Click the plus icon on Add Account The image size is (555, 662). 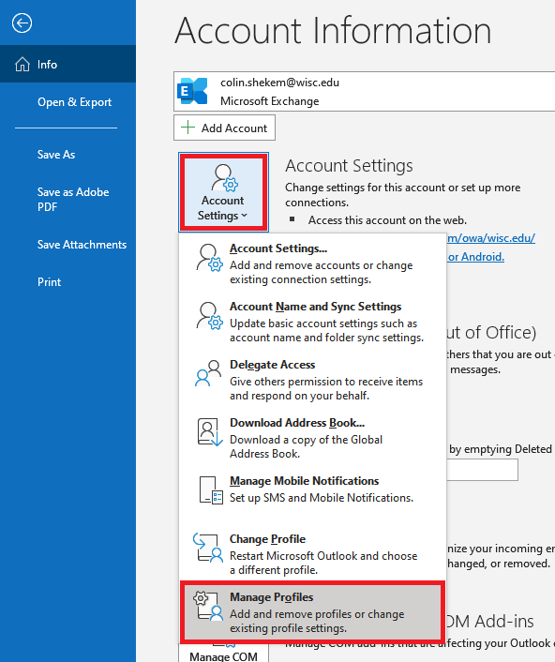(x=187, y=128)
